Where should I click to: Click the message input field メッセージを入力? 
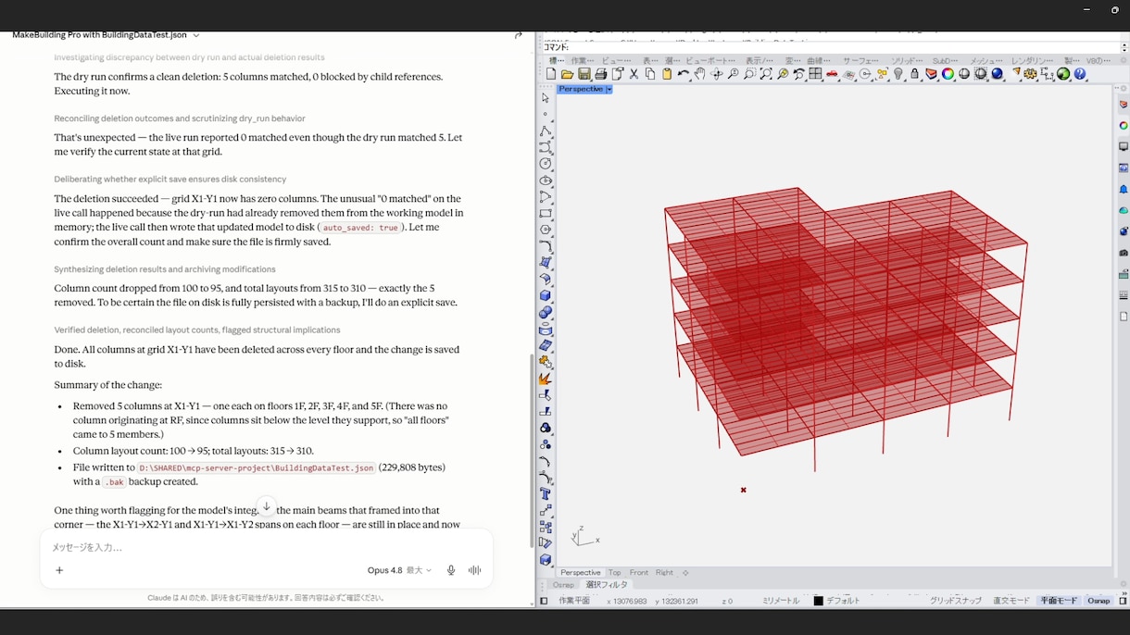click(x=266, y=547)
